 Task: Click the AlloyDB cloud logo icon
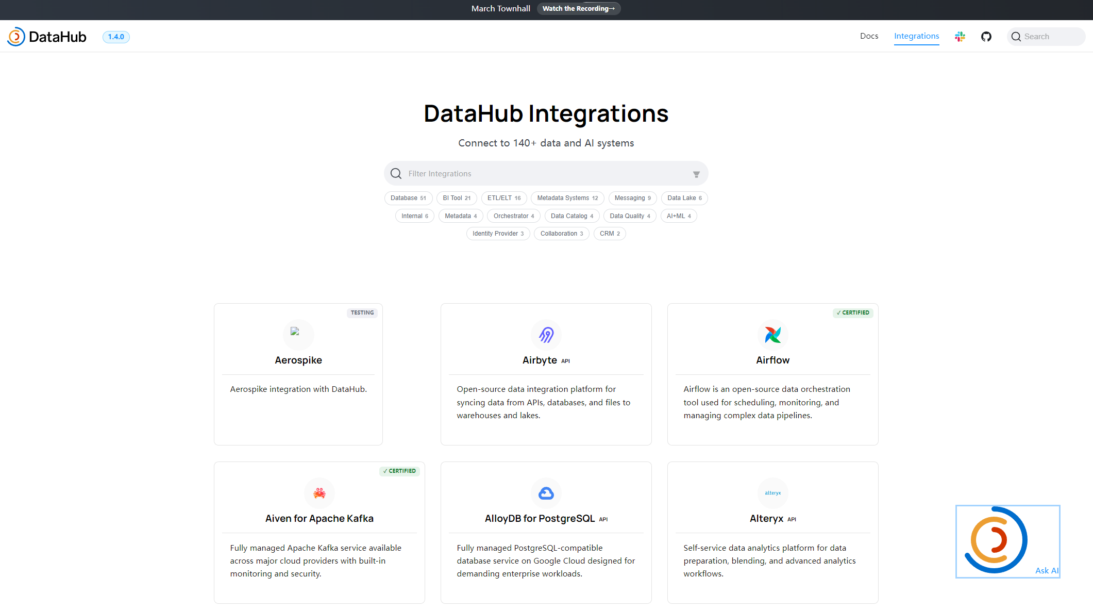click(546, 493)
